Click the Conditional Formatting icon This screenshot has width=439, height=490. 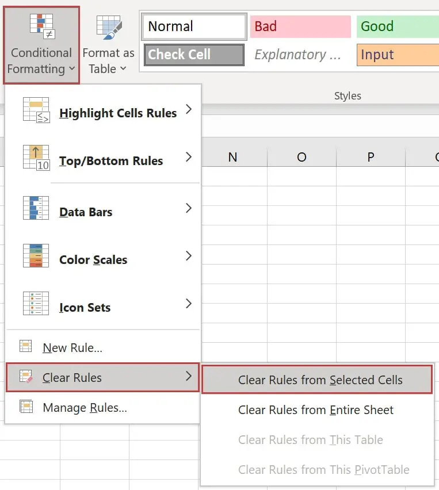click(x=40, y=26)
